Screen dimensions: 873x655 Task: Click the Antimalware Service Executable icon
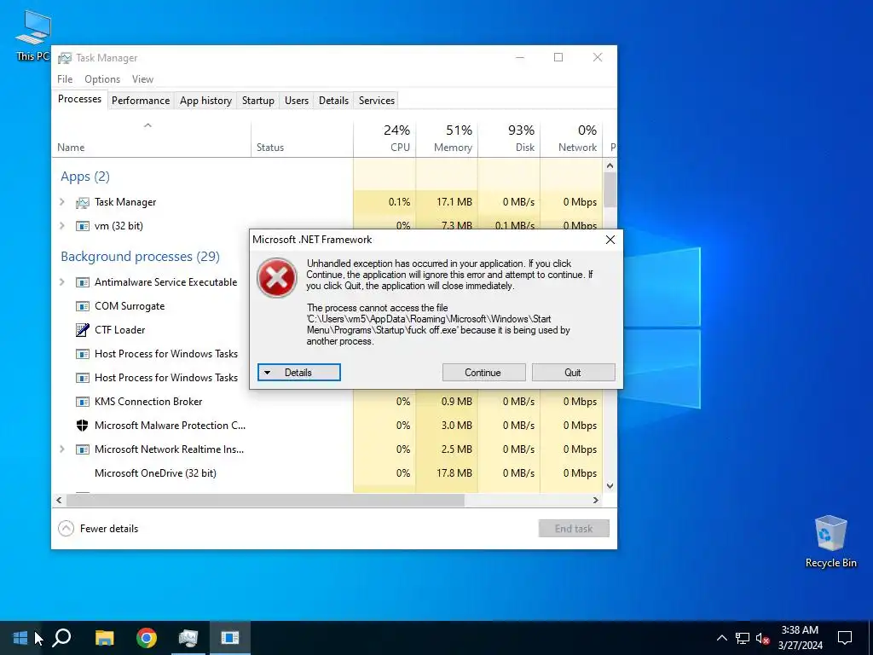click(83, 282)
